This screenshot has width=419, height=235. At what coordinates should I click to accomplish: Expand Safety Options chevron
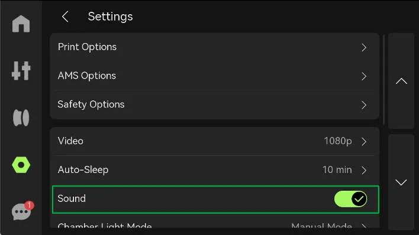pyautogui.click(x=364, y=105)
